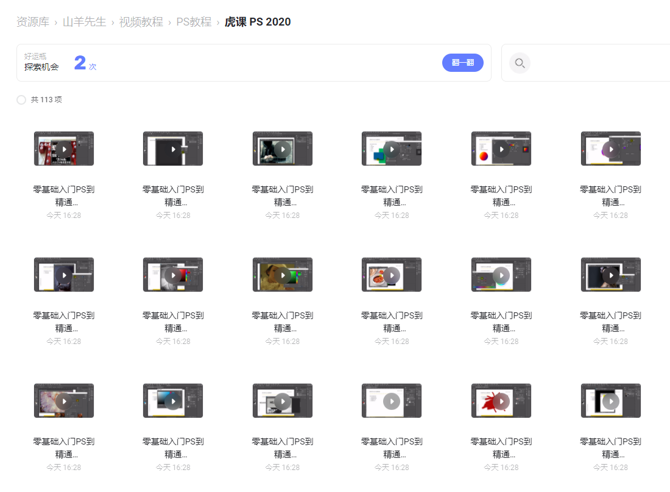Play the video with rainbow color swatches thumbnail
The height and width of the screenshot is (492, 670).
click(x=501, y=275)
